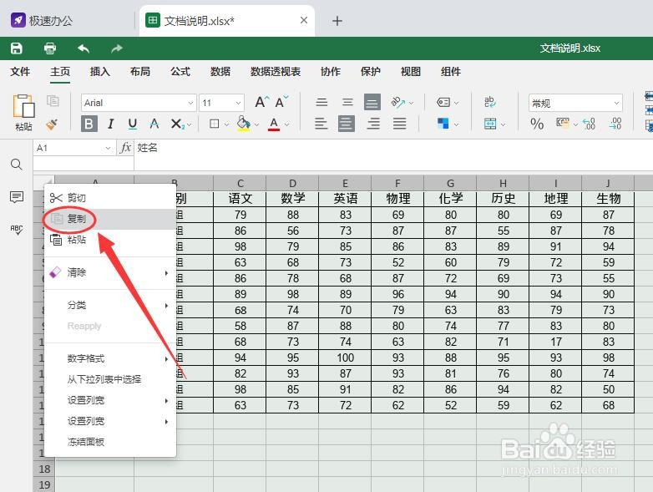Screen dimensions: 653x492
Task: Expand the 清除 submenu
Action: click(x=110, y=272)
